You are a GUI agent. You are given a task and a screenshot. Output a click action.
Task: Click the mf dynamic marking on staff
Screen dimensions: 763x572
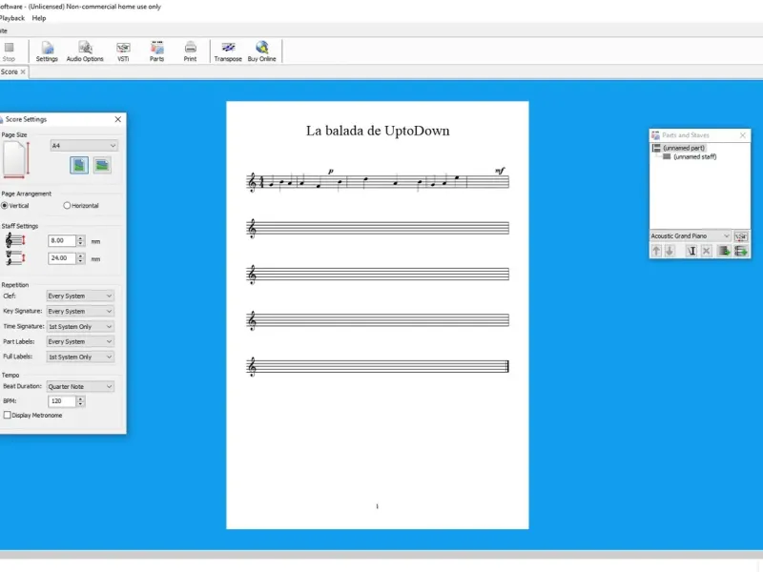click(x=500, y=171)
